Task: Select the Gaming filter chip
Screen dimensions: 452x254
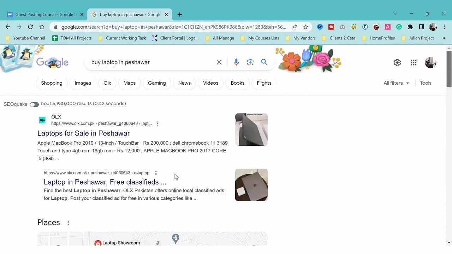Action: pyautogui.click(x=157, y=83)
